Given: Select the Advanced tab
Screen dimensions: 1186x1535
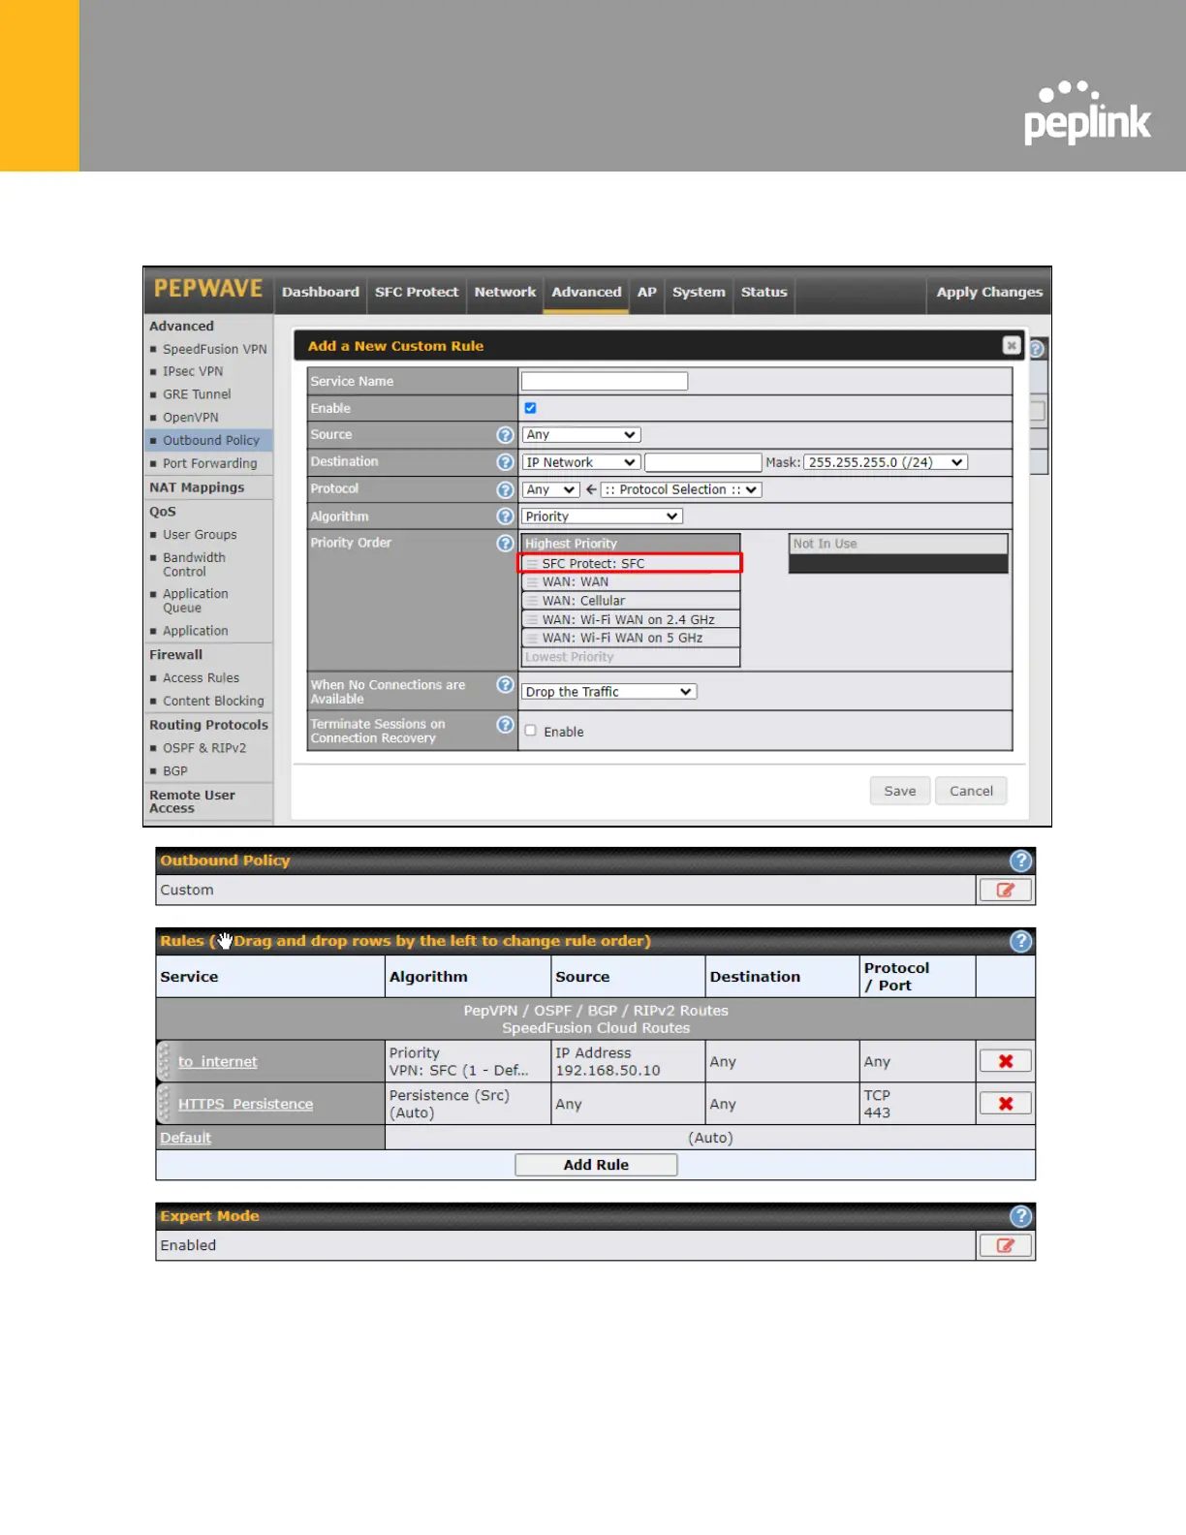Looking at the screenshot, I should click(586, 292).
